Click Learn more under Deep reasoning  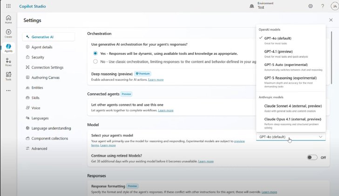click(156, 80)
